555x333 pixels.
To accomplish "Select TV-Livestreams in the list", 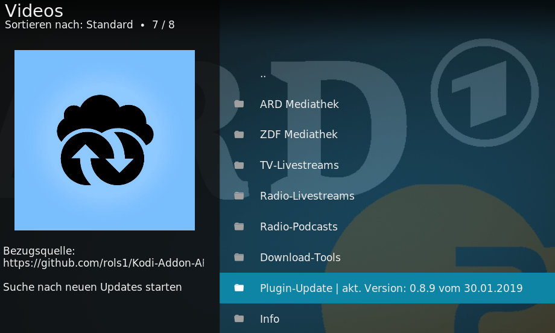I will point(387,165).
